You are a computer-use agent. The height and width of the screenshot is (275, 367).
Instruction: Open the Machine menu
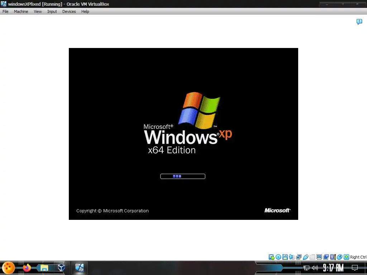(x=21, y=11)
